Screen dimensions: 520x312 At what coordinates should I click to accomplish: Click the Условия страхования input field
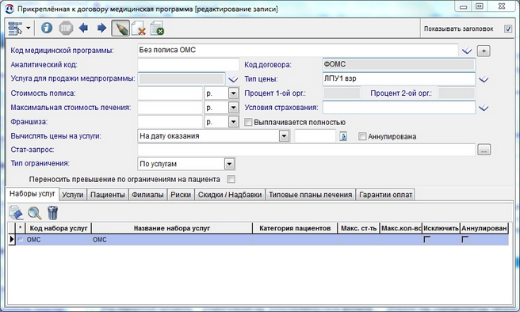click(x=399, y=108)
